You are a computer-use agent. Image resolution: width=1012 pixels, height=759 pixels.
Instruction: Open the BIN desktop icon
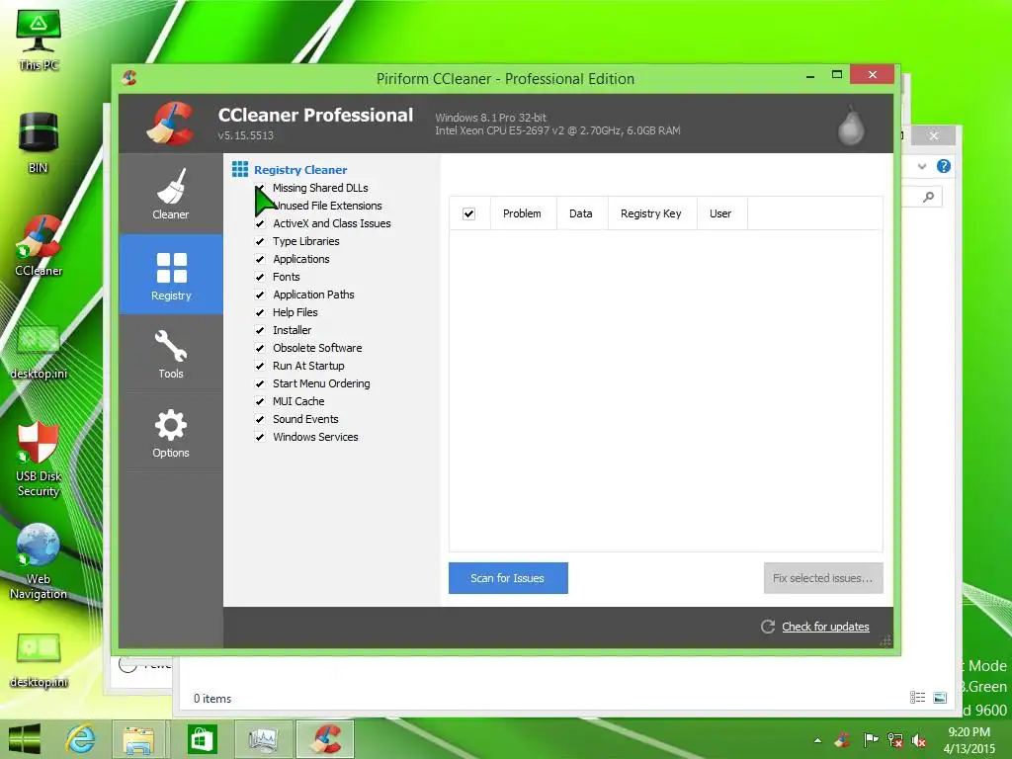click(x=39, y=142)
